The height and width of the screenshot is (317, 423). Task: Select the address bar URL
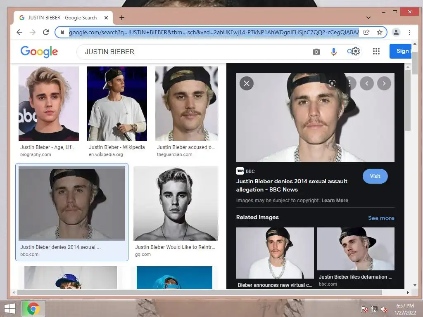[214, 32]
